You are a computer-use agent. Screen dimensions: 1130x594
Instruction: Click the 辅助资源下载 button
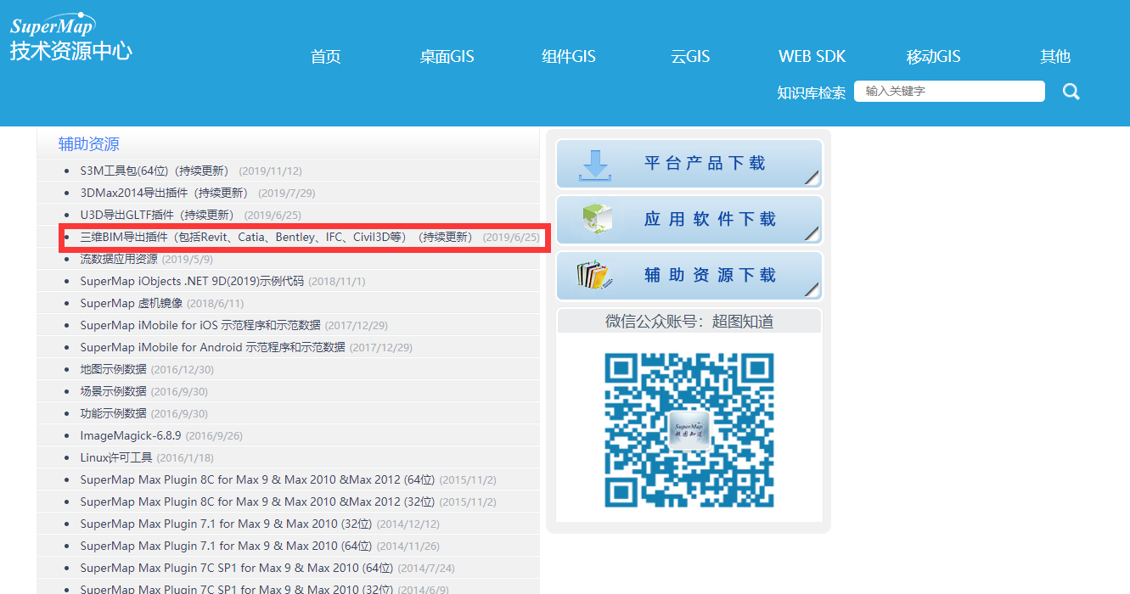click(x=689, y=276)
